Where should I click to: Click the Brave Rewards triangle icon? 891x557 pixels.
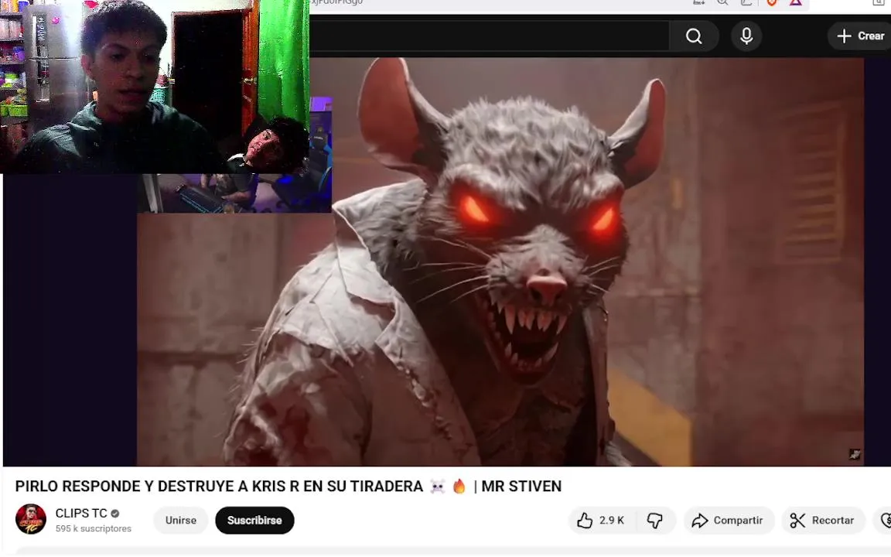[x=796, y=3]
